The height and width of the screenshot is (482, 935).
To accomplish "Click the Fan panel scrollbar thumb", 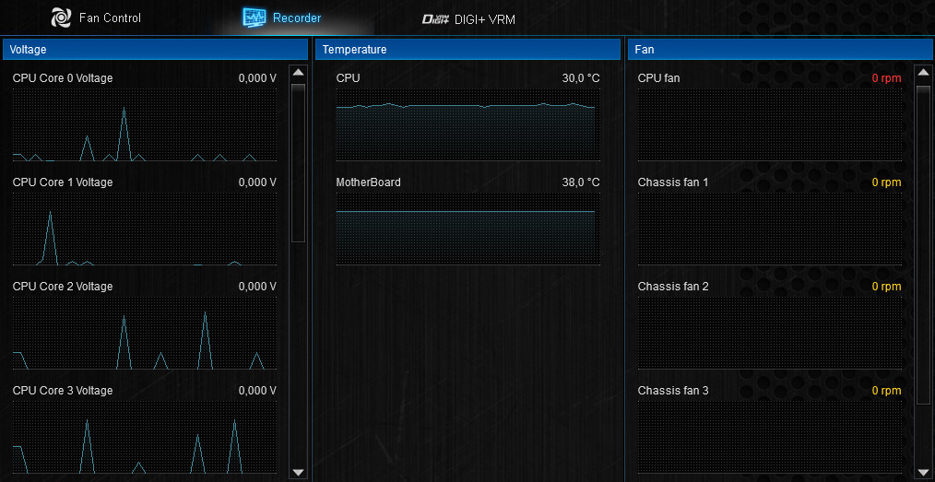I will [x=924, y=245].
